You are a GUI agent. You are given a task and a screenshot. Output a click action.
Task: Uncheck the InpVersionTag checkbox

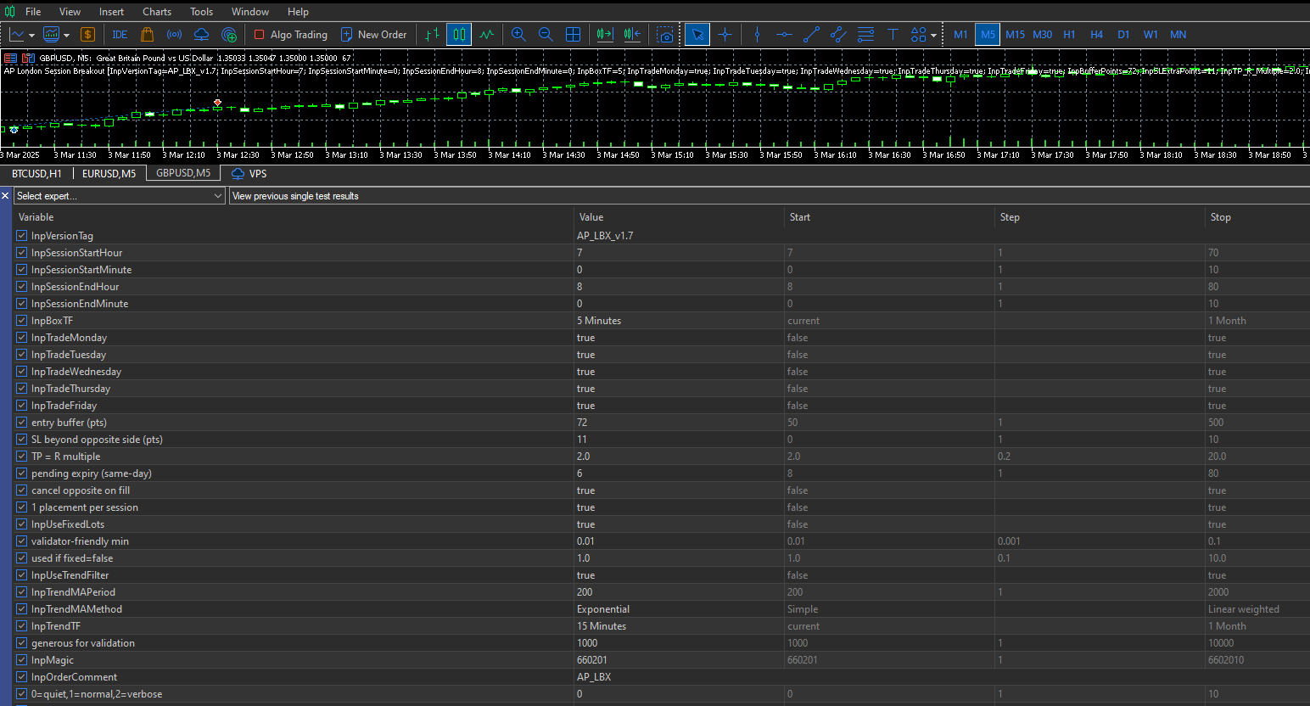pyautogui.click(x=22, y=236)
